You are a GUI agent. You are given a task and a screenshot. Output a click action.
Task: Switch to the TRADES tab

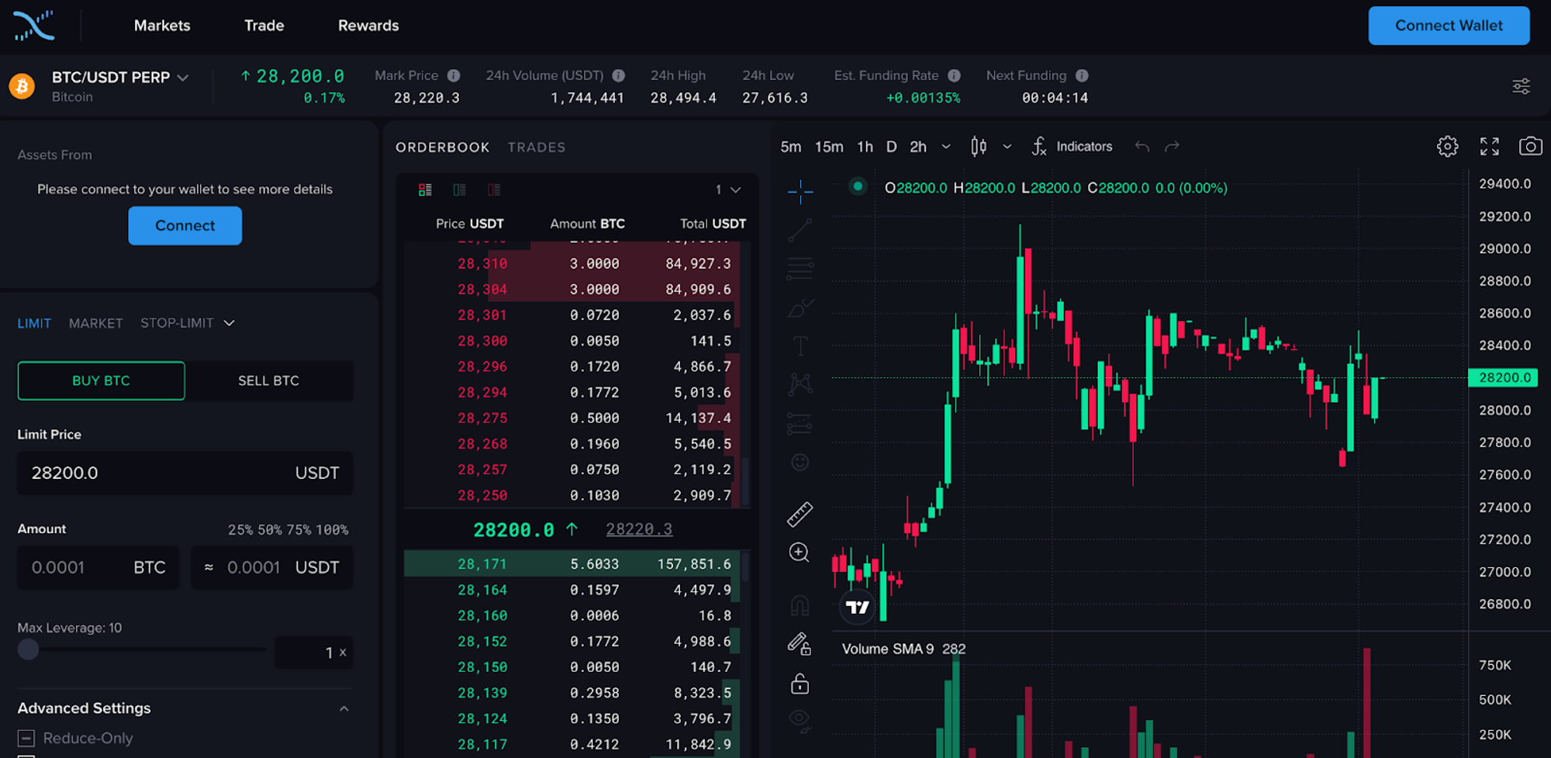pyautogui.click(x=537, y=147)
